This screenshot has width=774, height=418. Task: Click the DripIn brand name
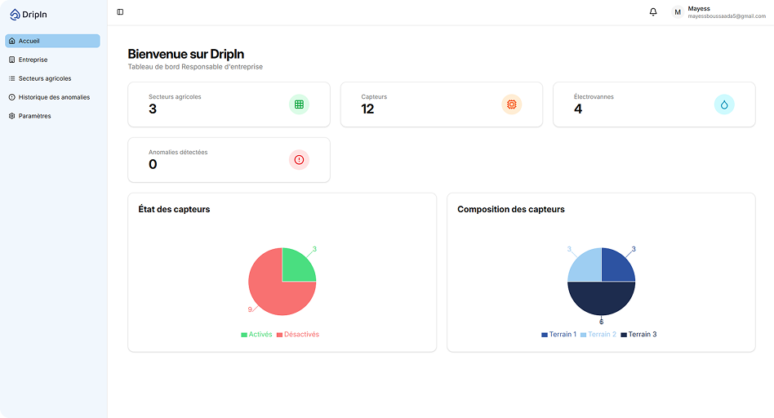pos(34,15)
